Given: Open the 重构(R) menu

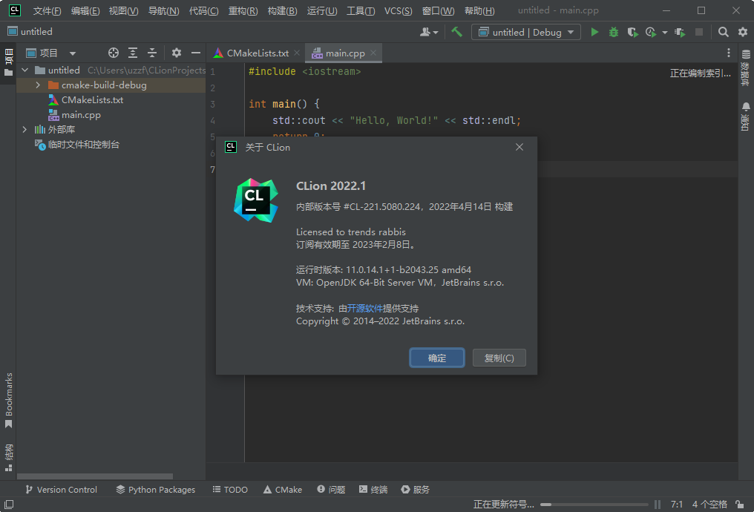Looking at the screenshot, I should 243,10.
